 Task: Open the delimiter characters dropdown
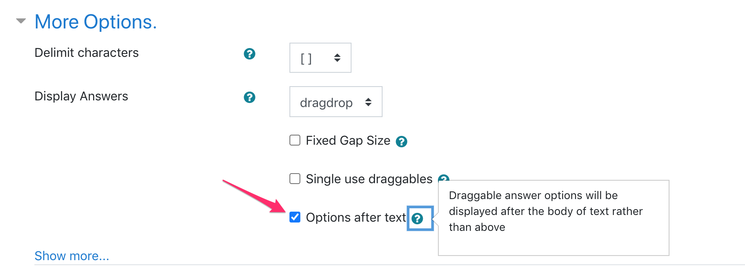tap(320, 58)
